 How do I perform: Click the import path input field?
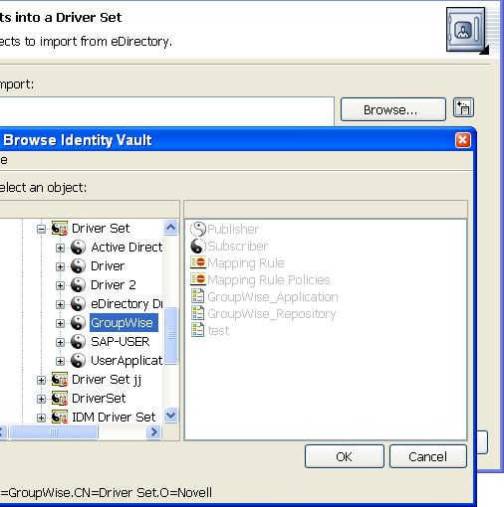click(x=166, y=111)
